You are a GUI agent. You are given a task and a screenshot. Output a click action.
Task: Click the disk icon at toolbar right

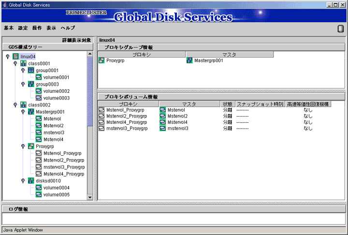click(x=340, y=29)
